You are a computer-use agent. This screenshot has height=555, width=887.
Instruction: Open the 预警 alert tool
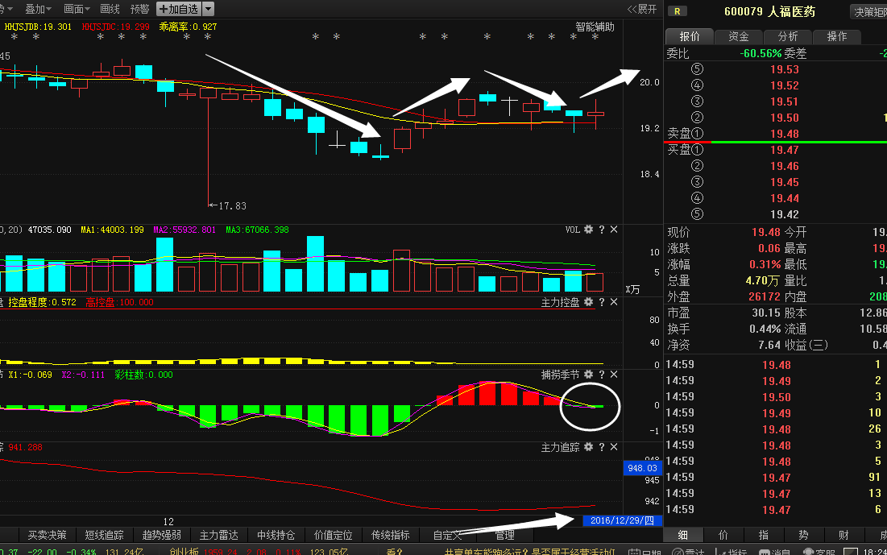[x=139, y=9]
